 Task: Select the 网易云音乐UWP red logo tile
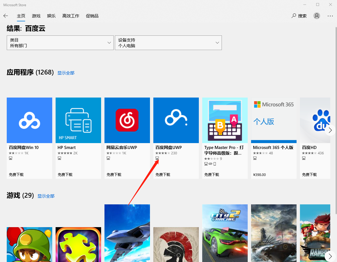coord(127,120)
